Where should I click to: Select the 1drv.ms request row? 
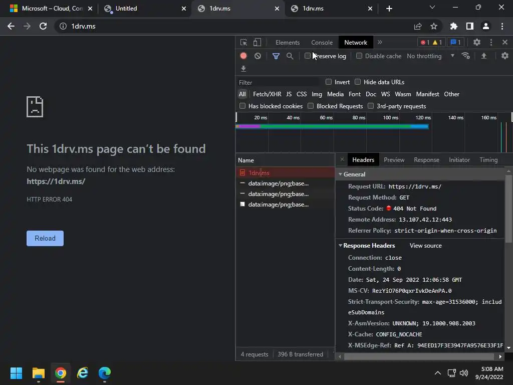(x=285, y=172)
